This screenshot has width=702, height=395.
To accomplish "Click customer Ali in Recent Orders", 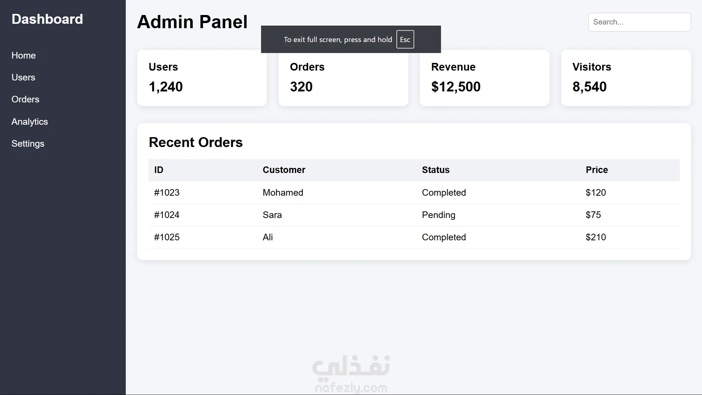I will coord(268,237).
